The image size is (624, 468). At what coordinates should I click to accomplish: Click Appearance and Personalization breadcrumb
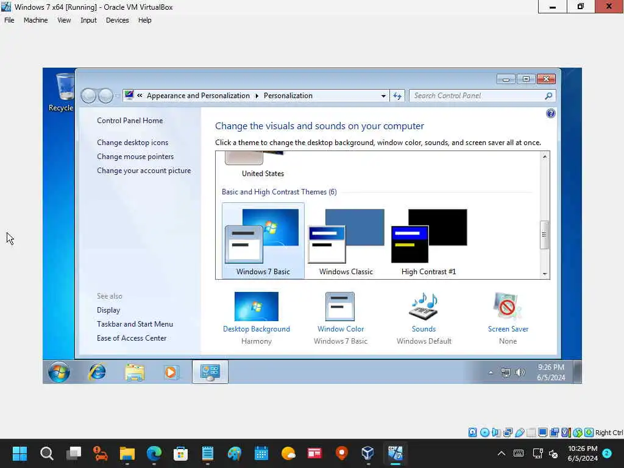coord(198,96)
